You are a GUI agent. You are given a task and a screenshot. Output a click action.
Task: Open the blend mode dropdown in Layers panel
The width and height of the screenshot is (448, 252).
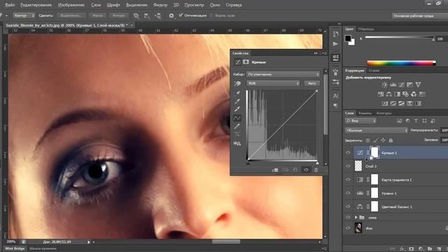pyautogui.click(x=377, y=130)
